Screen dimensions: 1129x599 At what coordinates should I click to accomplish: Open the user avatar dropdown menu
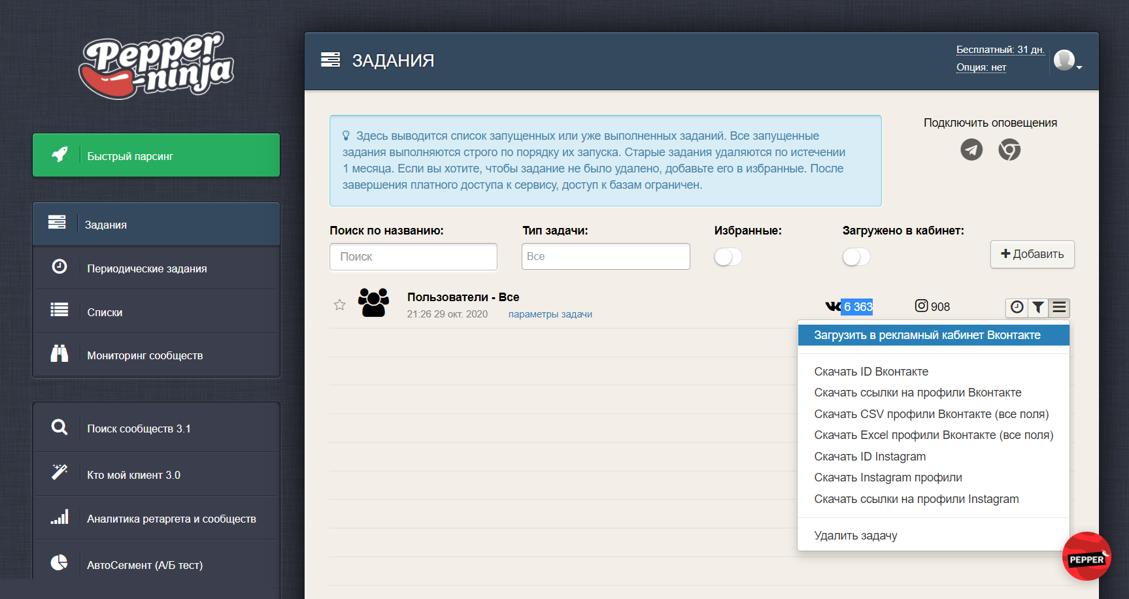point(1068,61)
